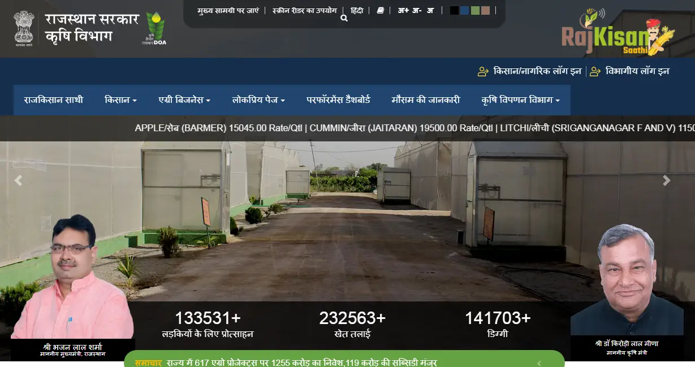Open स्क्रीन रीडर का उपयोग link
The image size is (695, 367).
[x=304, y=10]
